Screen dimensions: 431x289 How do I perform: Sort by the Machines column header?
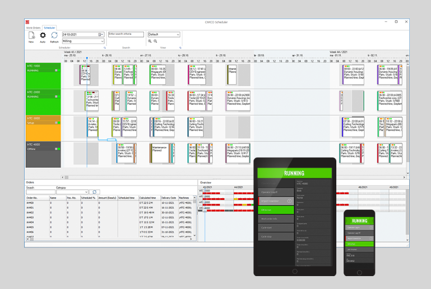point(186,198)
